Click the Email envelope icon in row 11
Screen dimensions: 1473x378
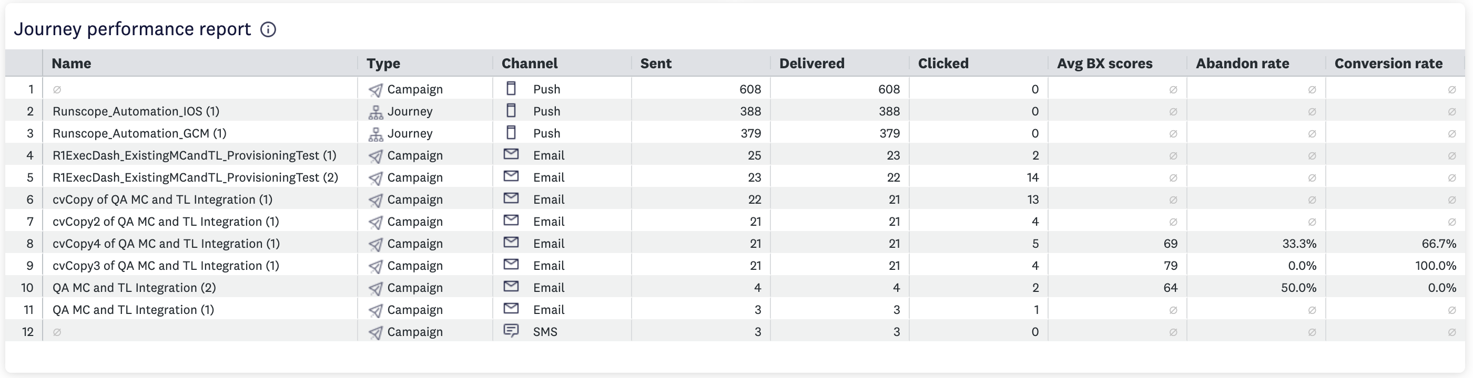point(511,309)
